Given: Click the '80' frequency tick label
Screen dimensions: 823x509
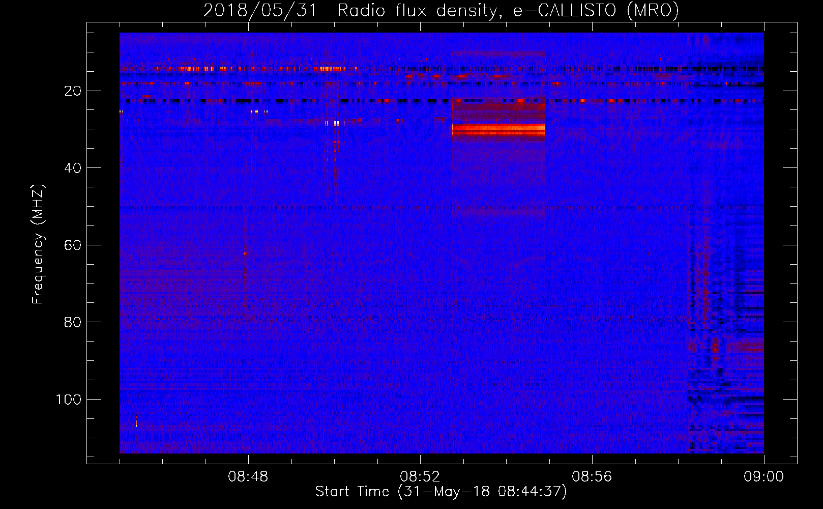Looking at the screenshot, I should 73,322.
